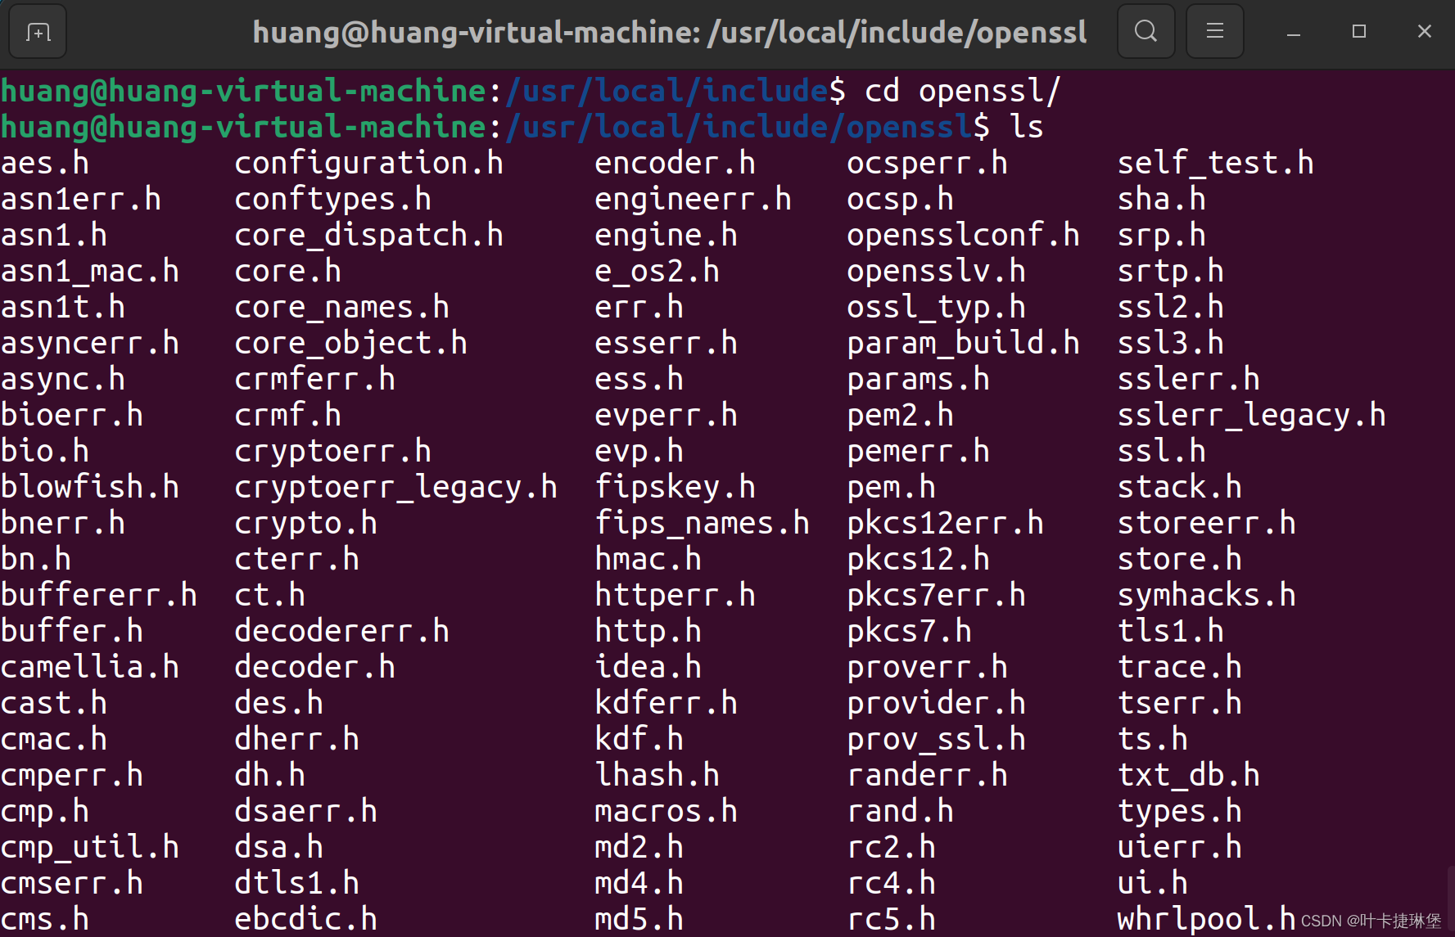This screenshot has width=1455, height=937.
Task: Click the file name fips_names.h
Action: [703, 523]
